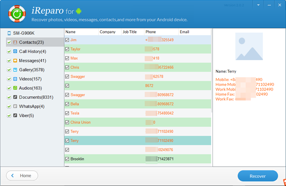Image resolution: width=286 pixels, height=186 pixels.
Task: Open Videos(157) in the sidebar
Action: click(31, 79)
